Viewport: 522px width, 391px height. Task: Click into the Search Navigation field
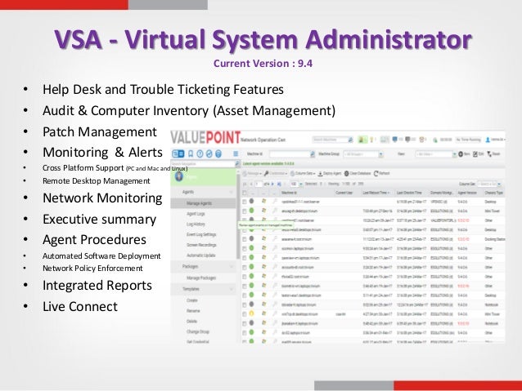pyautogui.click(x=203, y=163)
